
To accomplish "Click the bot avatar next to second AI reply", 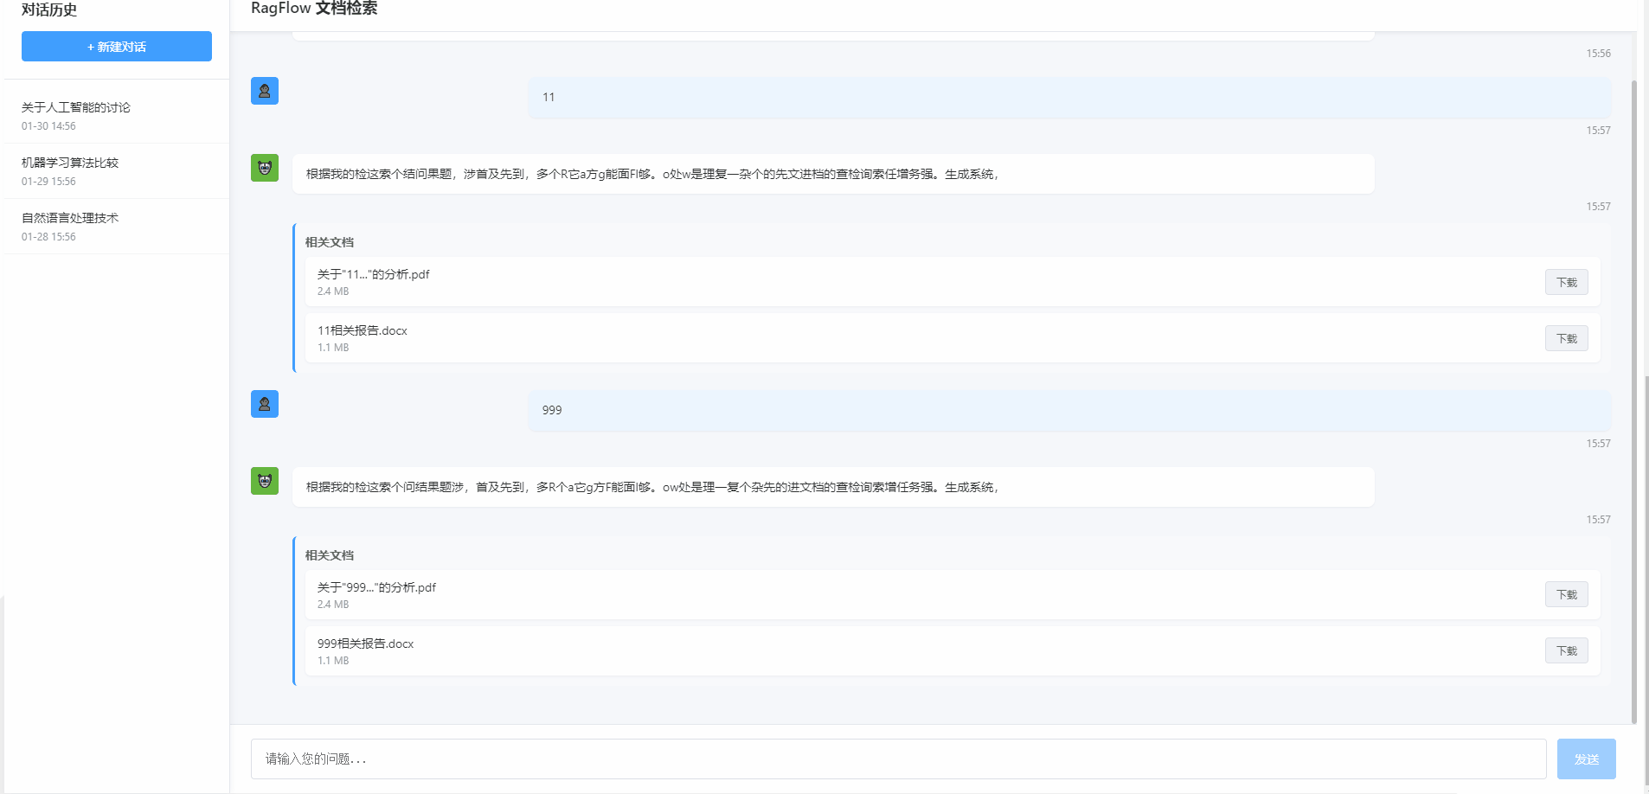I will 264,480.
